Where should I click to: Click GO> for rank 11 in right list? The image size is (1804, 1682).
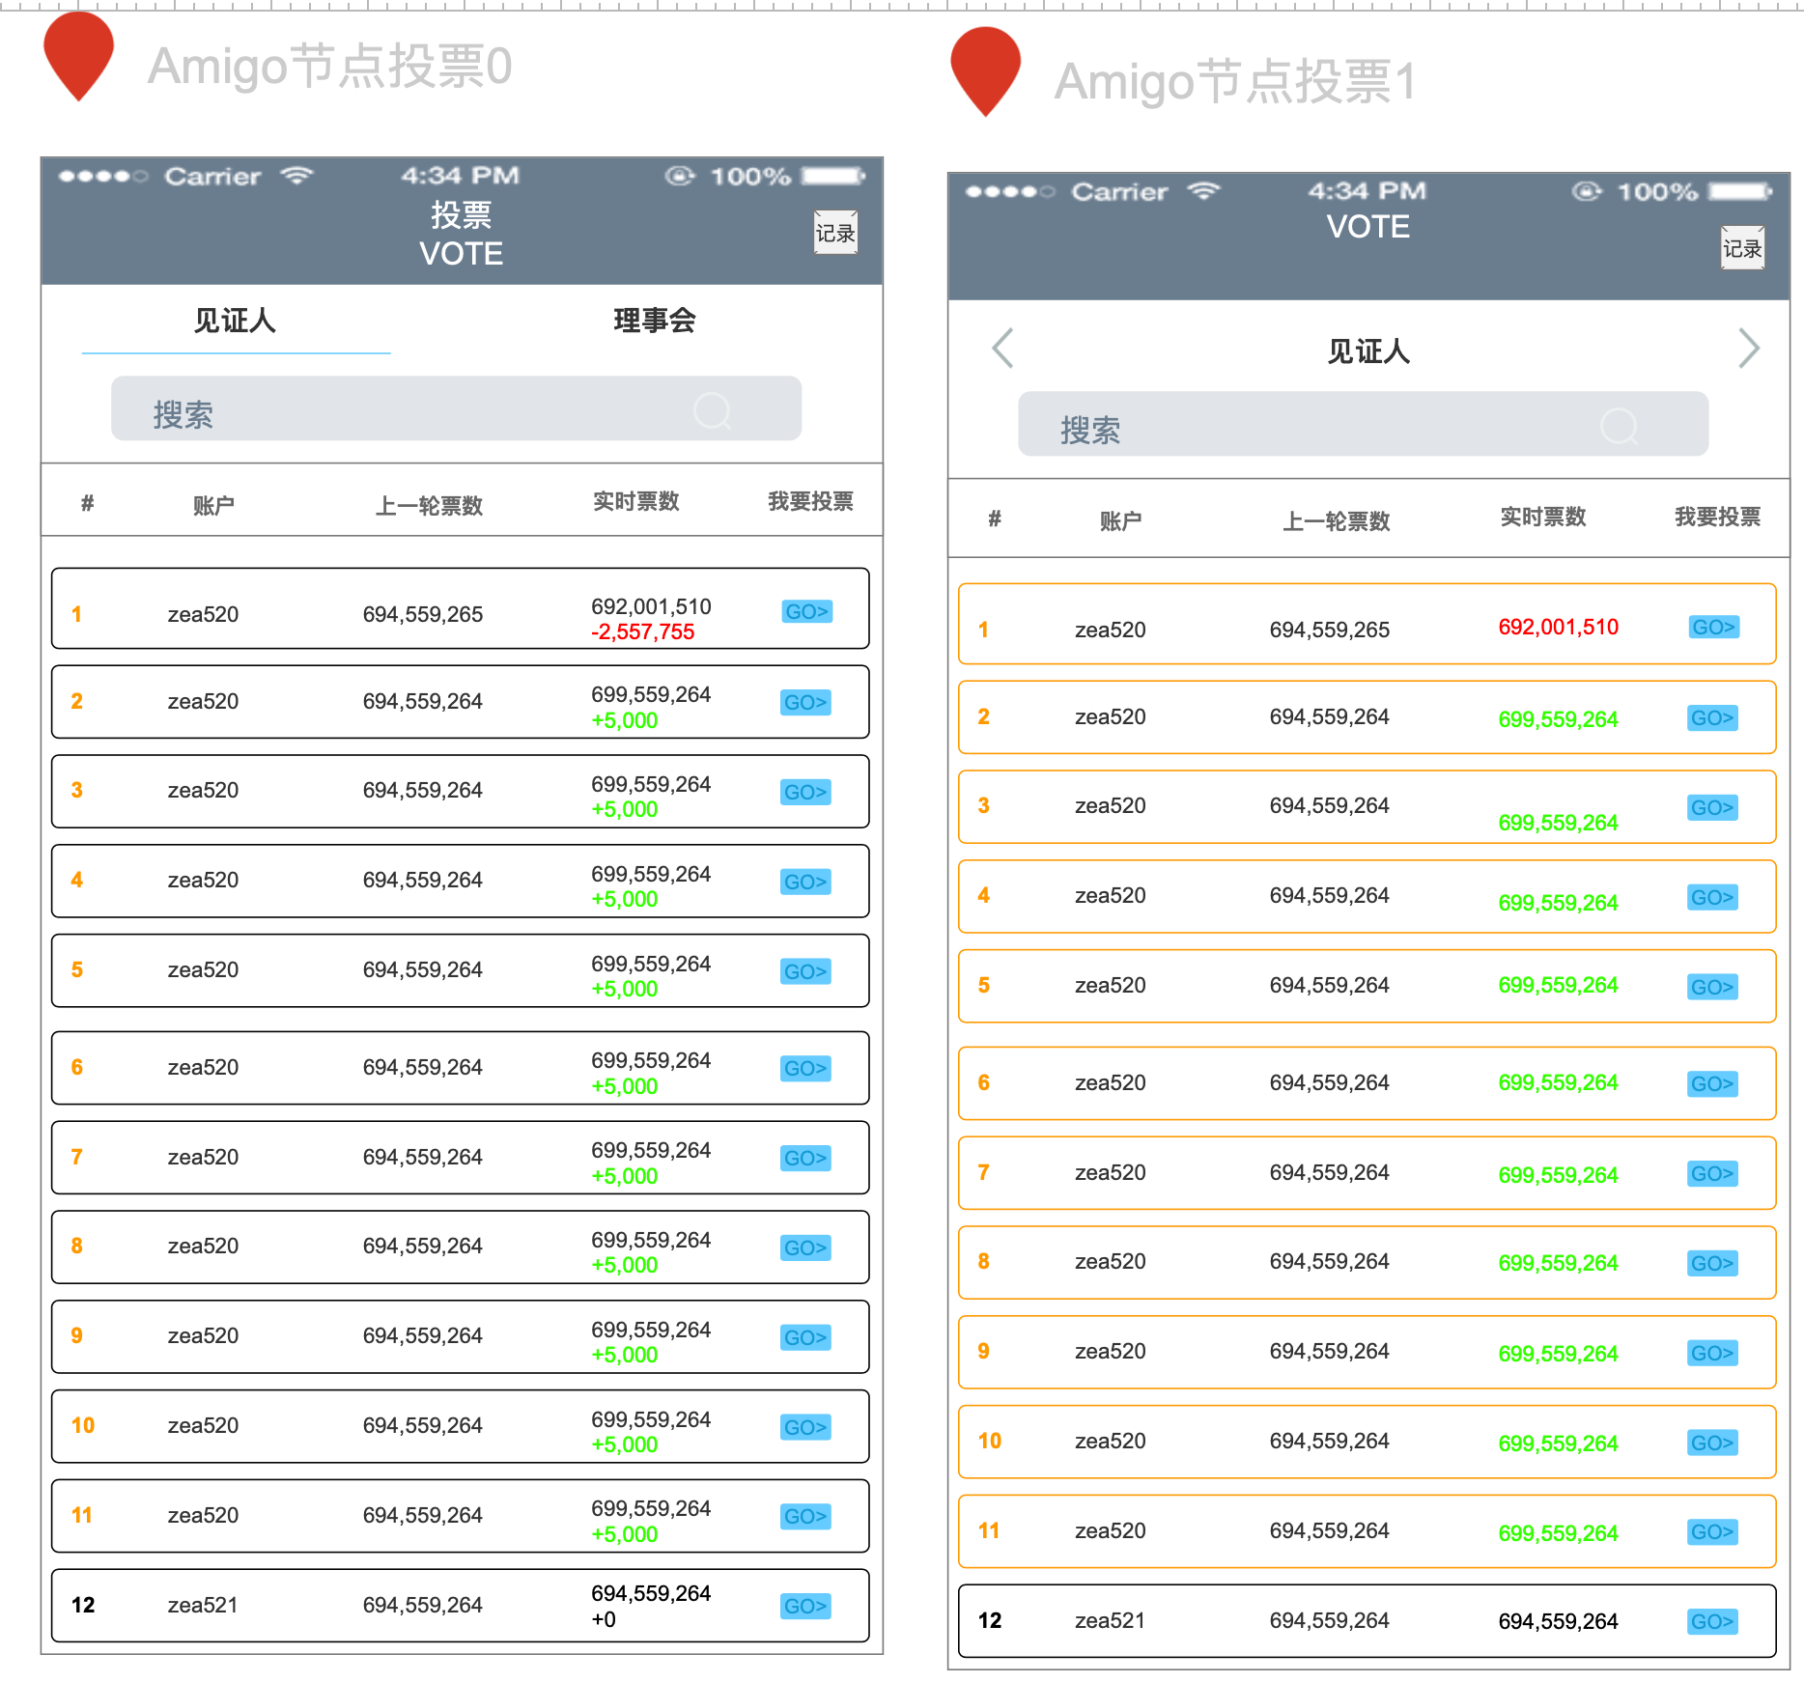click(x=1712, y=1531)
